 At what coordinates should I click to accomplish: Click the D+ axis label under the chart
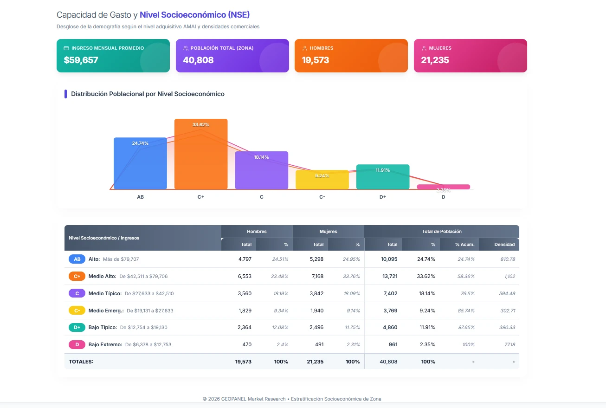pyautogui.click(x=383, y=197)
